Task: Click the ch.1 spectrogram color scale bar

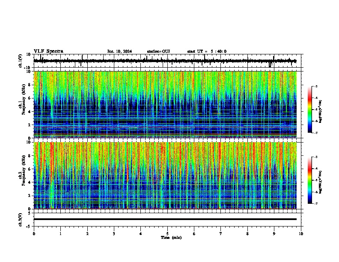Action: [310, 110]
